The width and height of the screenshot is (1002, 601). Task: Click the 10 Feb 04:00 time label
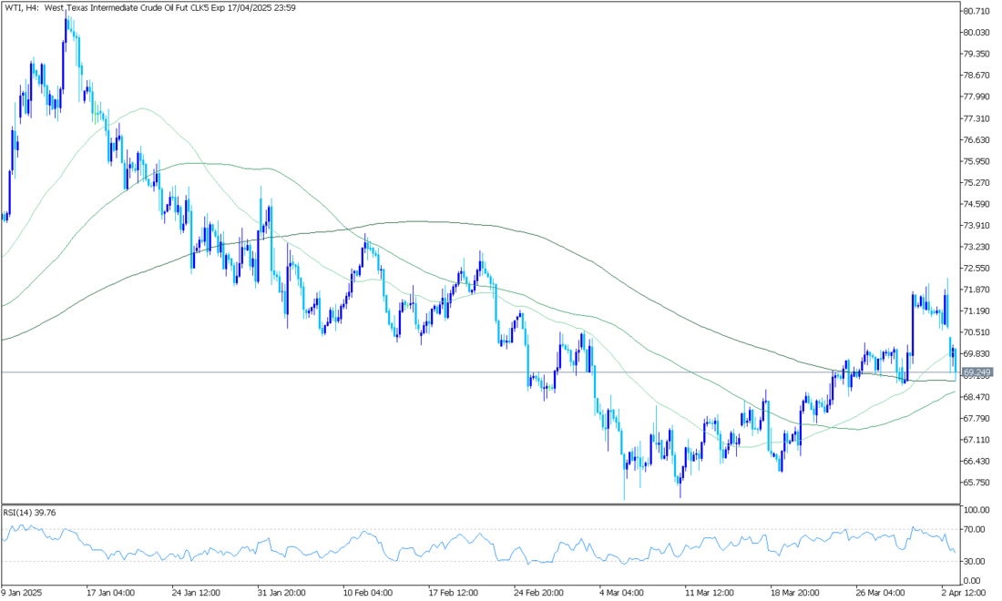tap(367, 593)
